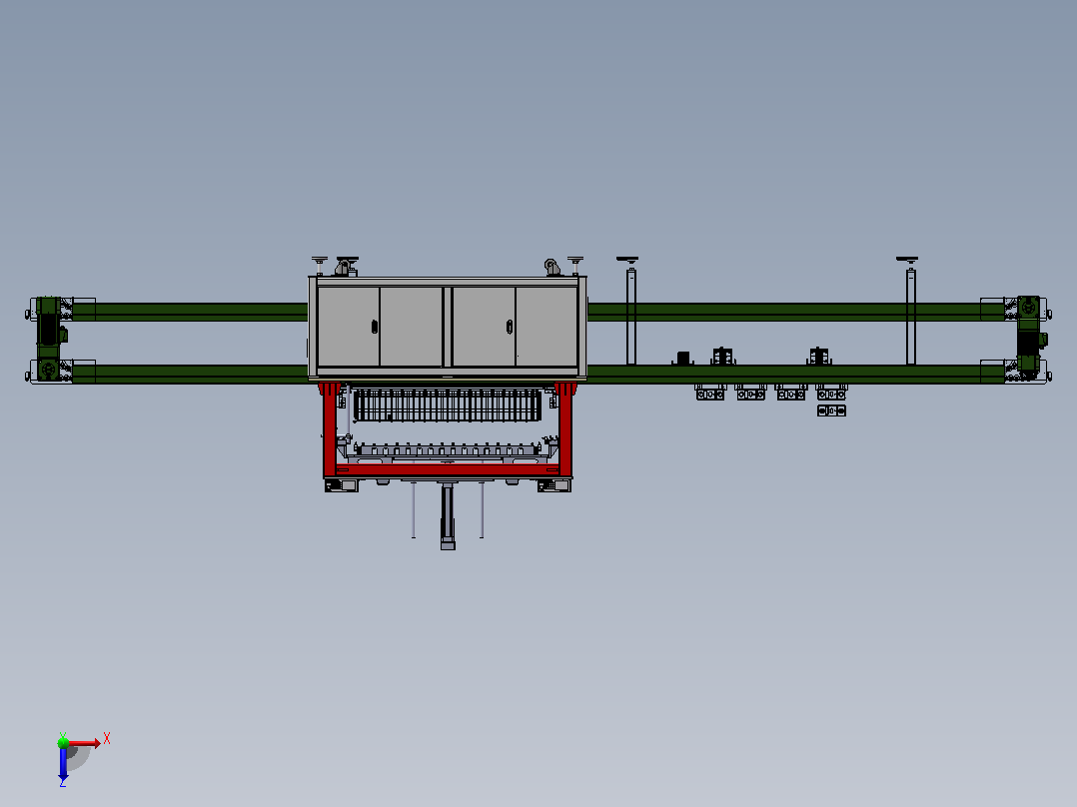
Task: Click the green Y axis dot on triad
Action: coord(63,742)
